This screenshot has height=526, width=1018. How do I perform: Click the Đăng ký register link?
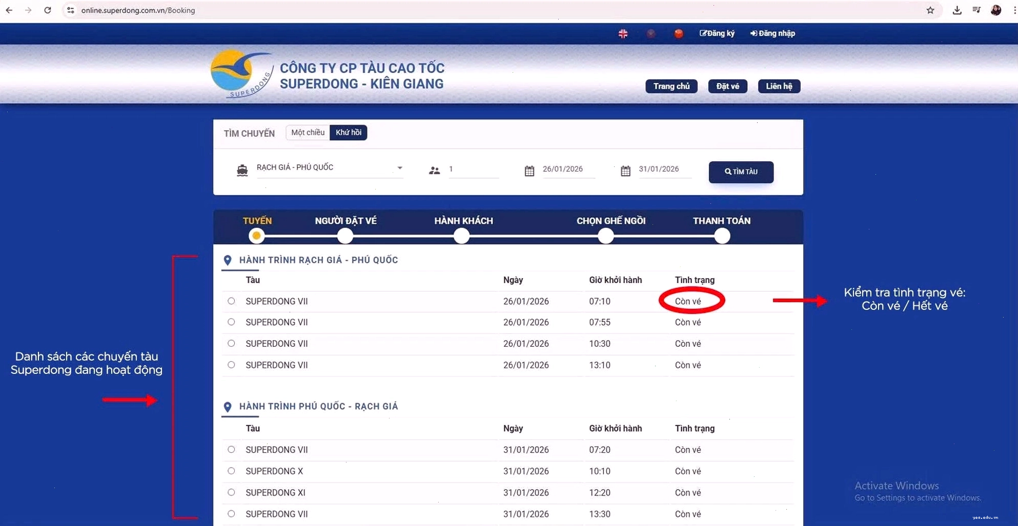point(717,33)
